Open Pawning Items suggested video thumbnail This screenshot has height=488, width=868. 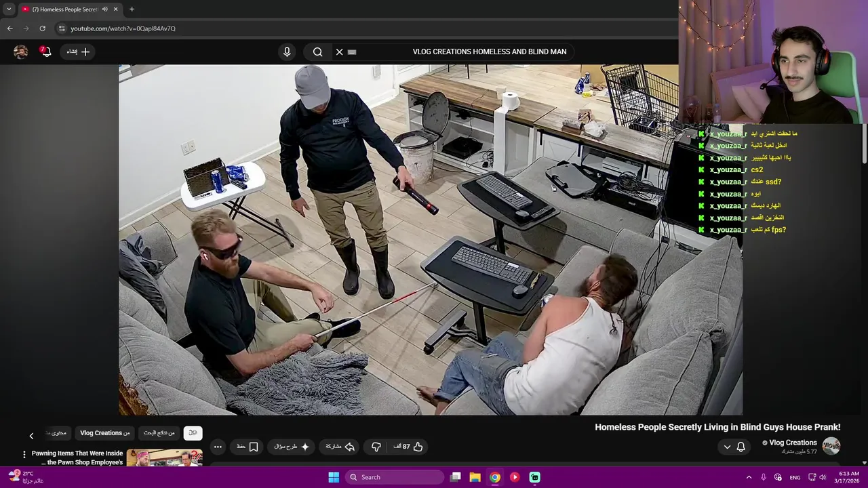pos(164,457)
